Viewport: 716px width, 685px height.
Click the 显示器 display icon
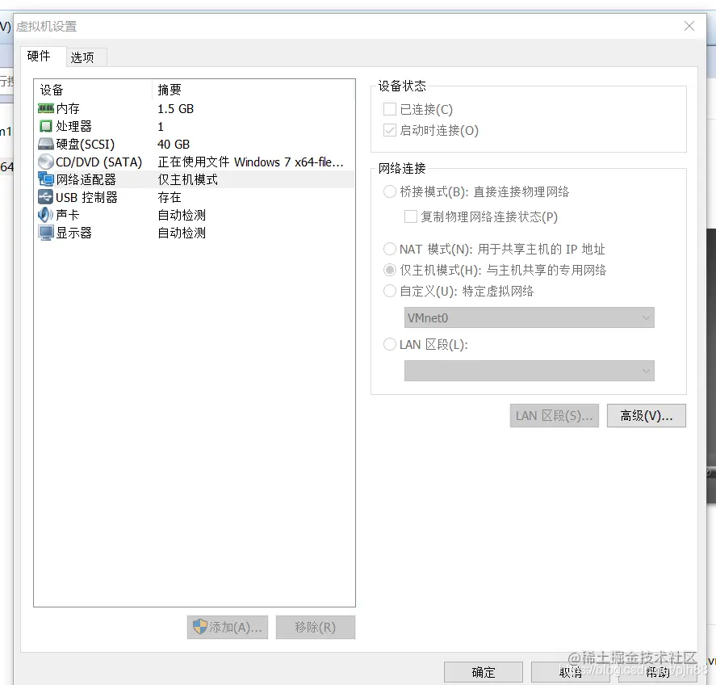pyautogui.click(x=46, y=233)
